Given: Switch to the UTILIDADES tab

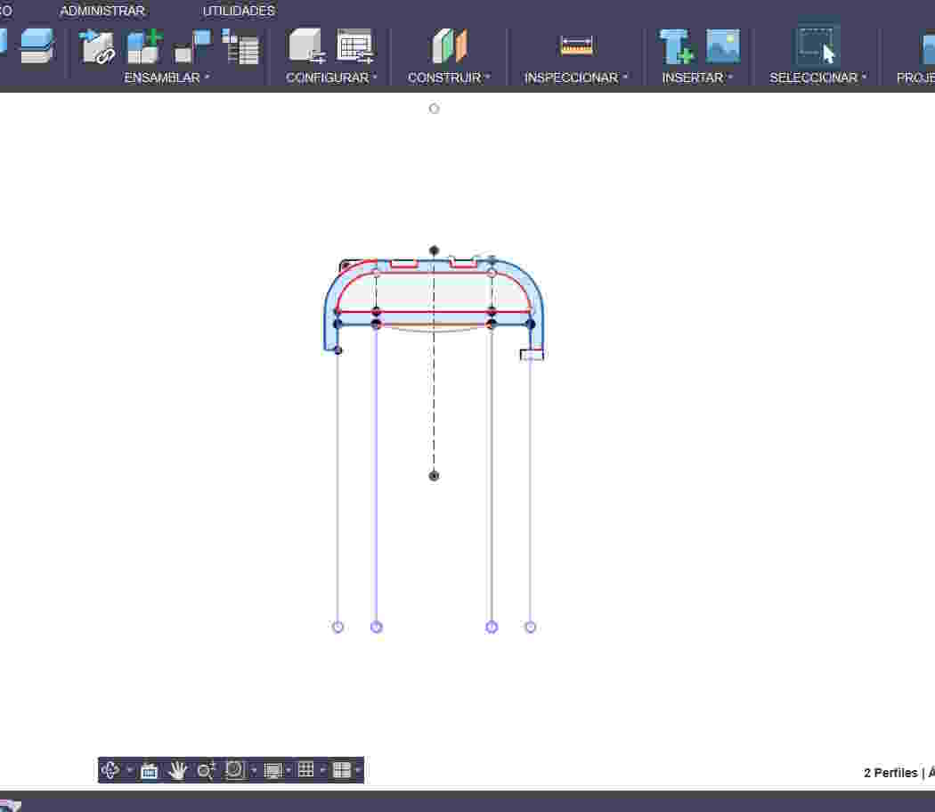Looking at the screenshot, I should (238, 11).
